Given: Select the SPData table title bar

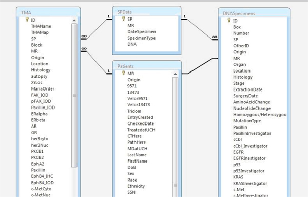Looking at the screenshot, I should (147, 12).
